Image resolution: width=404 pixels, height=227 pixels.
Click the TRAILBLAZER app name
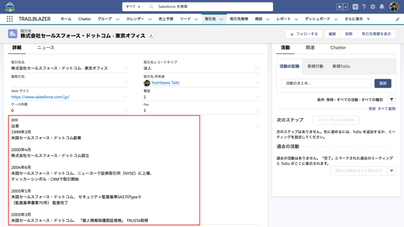[x=34, y=19]
